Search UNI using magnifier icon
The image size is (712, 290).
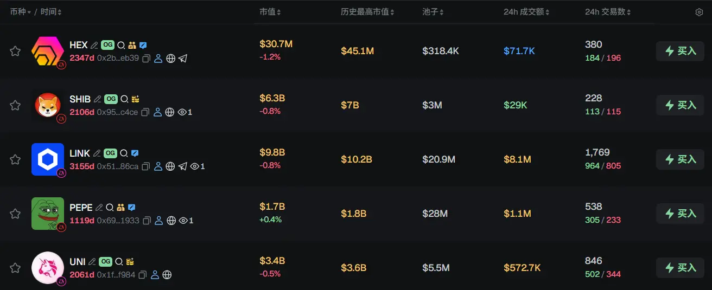pos(119,262)
